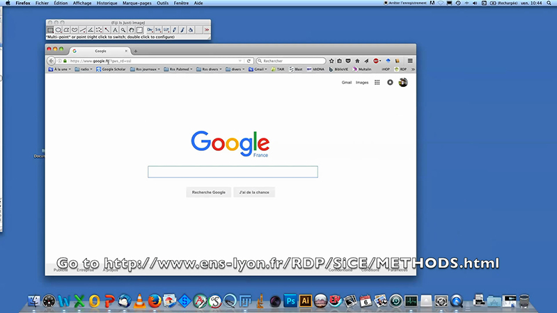Image resolution: width=557 pixels, height=313 pixels.
Task: Reload the page in Firefox
Action: pos(249,61)
